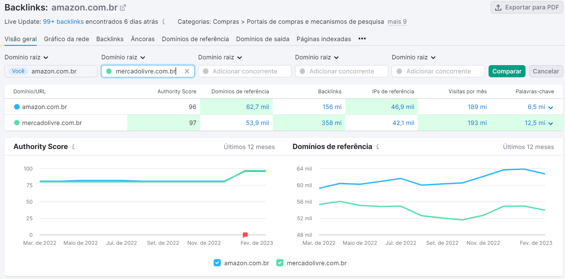Image resolution: width=565 pixels, height=279 pixels.
Task: Open Páginas indexadas tab
Action: click(324, 39)
